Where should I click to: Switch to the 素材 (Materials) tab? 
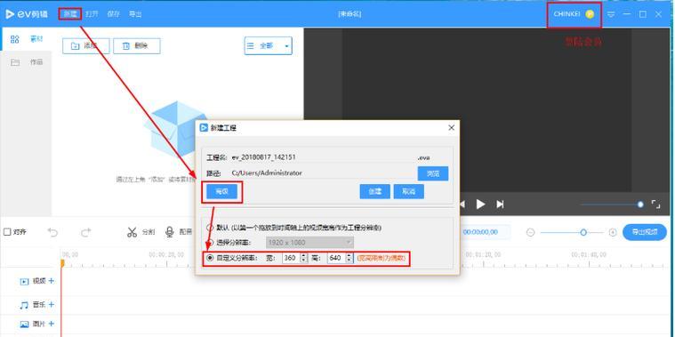click(26, 39)
